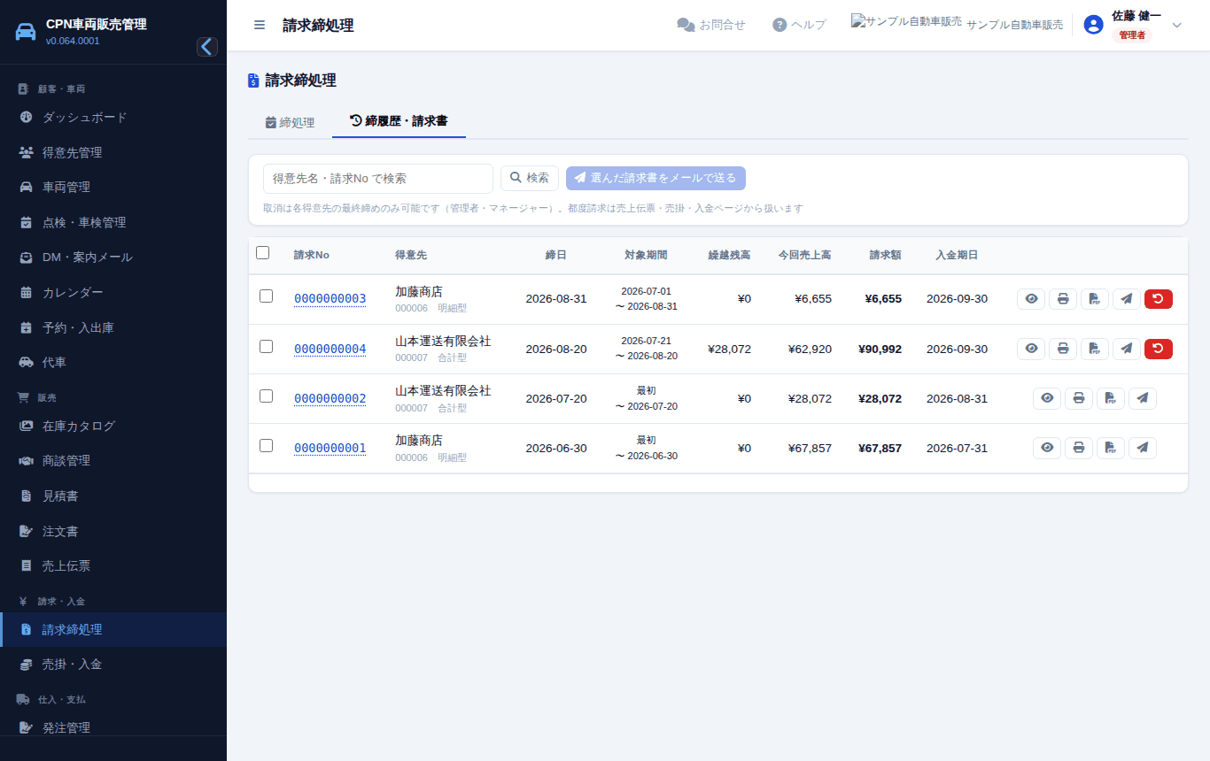Open カレンダー in the sidebar
1210x761 pixels.
(x=113, y=293)
